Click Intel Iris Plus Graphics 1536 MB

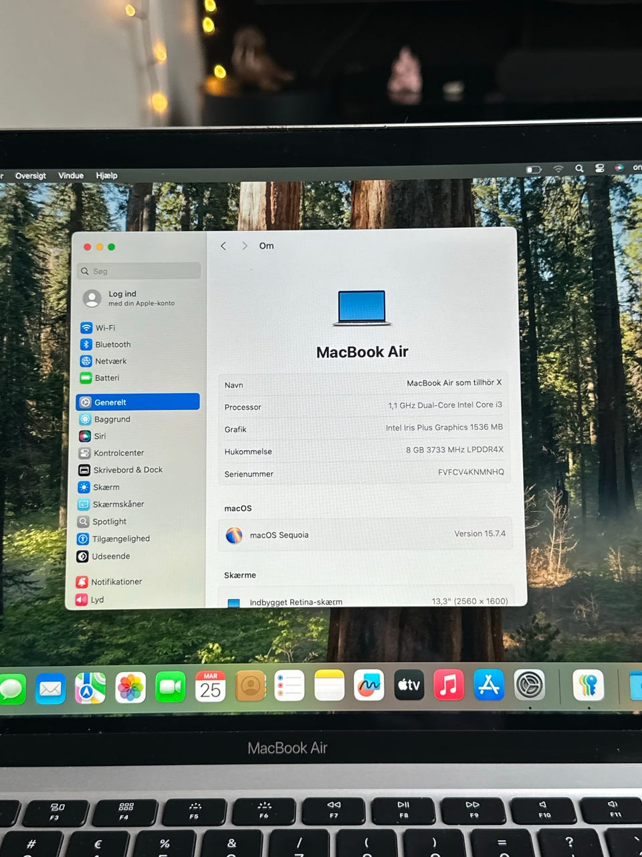coord(444,427)
